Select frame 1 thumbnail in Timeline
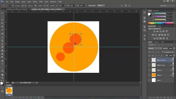The width and height of the screenshot is (176, 99). point(9,90)
